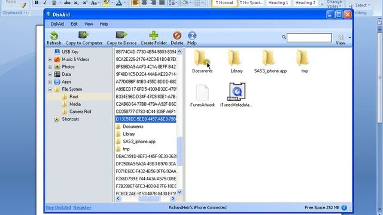Select the A77D09BF folder row

[145, 82]
